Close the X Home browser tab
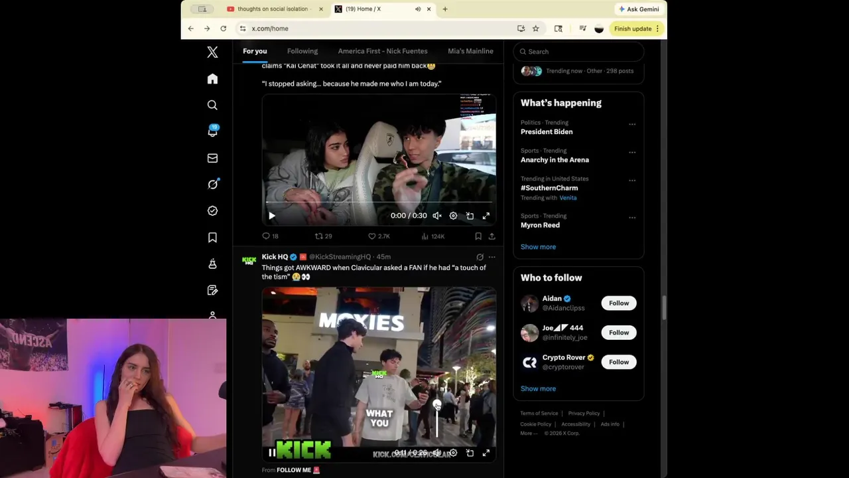 click(x=428, y=9)
